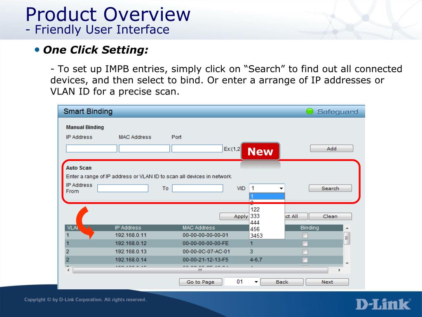Select VID option 3453
Image resolution: width=422 pixels, height=317 pixels.
(267, 236)
